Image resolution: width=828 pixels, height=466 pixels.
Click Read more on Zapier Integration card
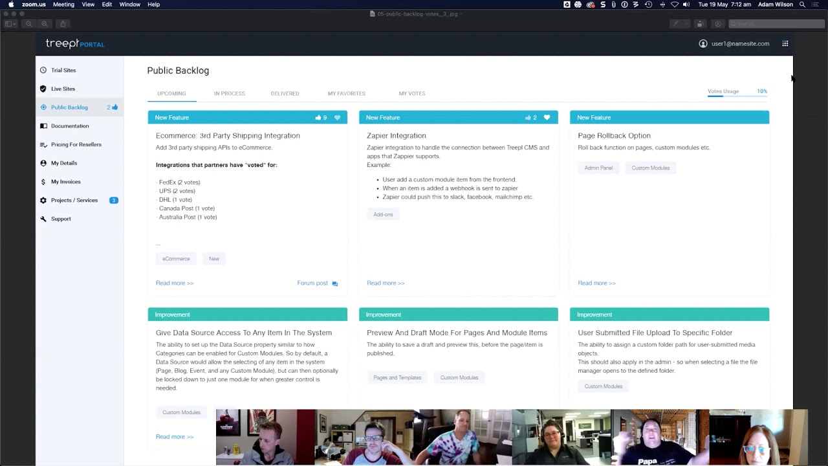386,283
